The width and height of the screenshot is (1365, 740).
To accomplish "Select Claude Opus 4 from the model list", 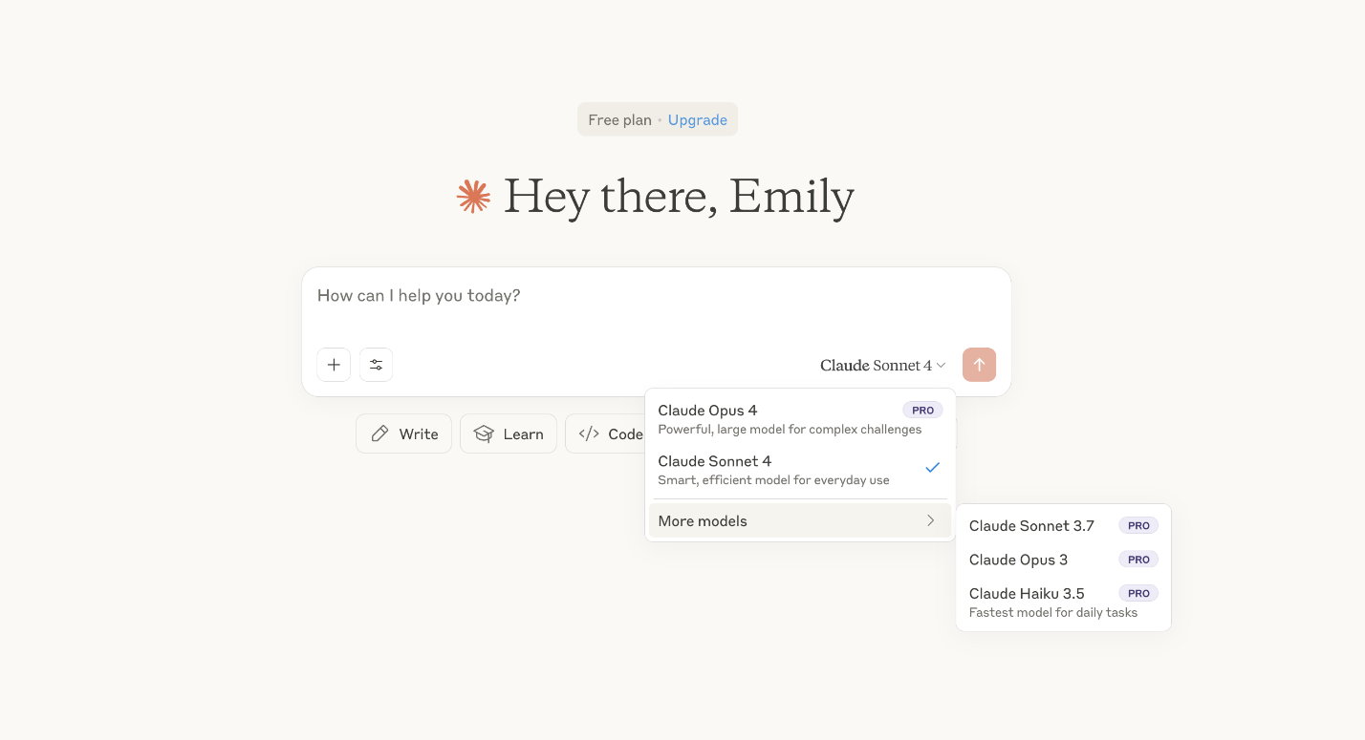I will pyautogui.click(x=800, y=418).
